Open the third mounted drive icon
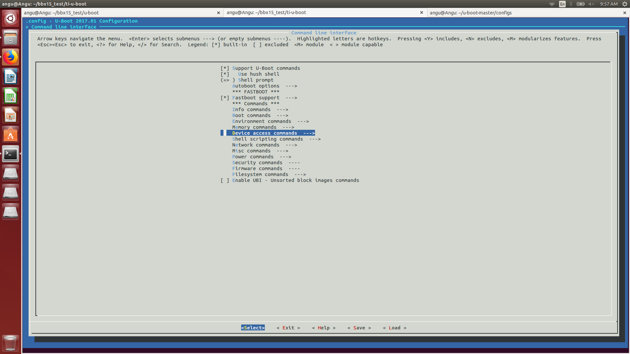Screen dimensions: 630x354 pos(10,212)
